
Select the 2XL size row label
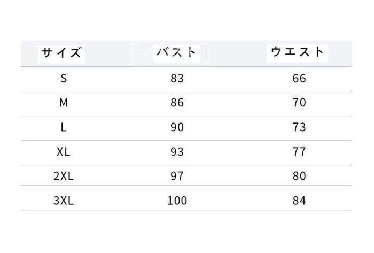[x=64, y=177]
